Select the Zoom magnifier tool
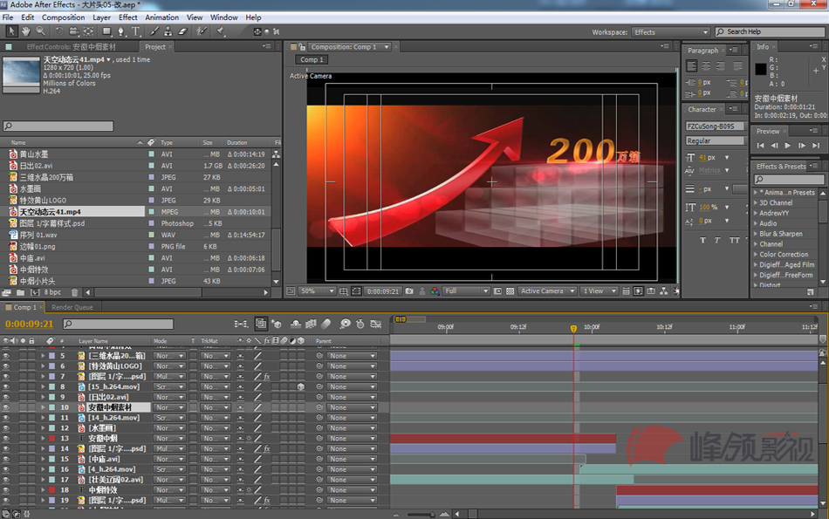This screenshot has width=829, height=519. coord(40,31)
